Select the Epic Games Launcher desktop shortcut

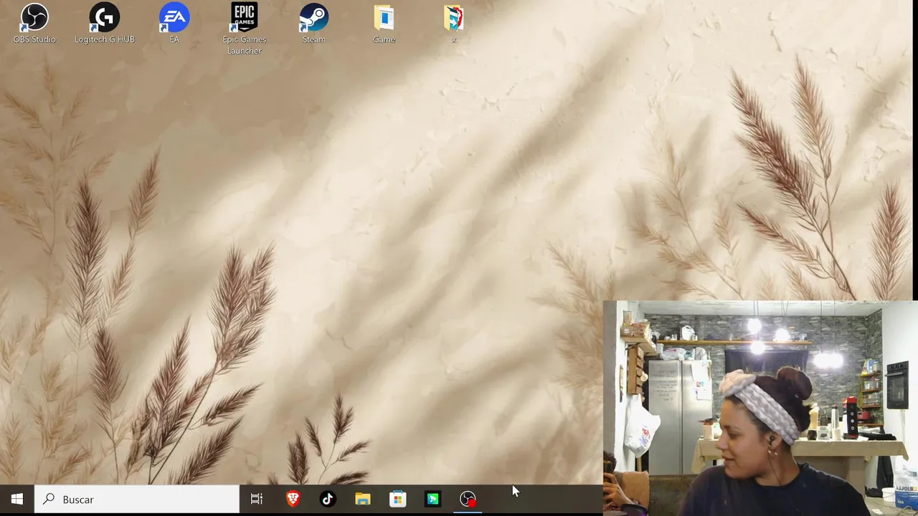pyautogui.click(x=244, y=29)
